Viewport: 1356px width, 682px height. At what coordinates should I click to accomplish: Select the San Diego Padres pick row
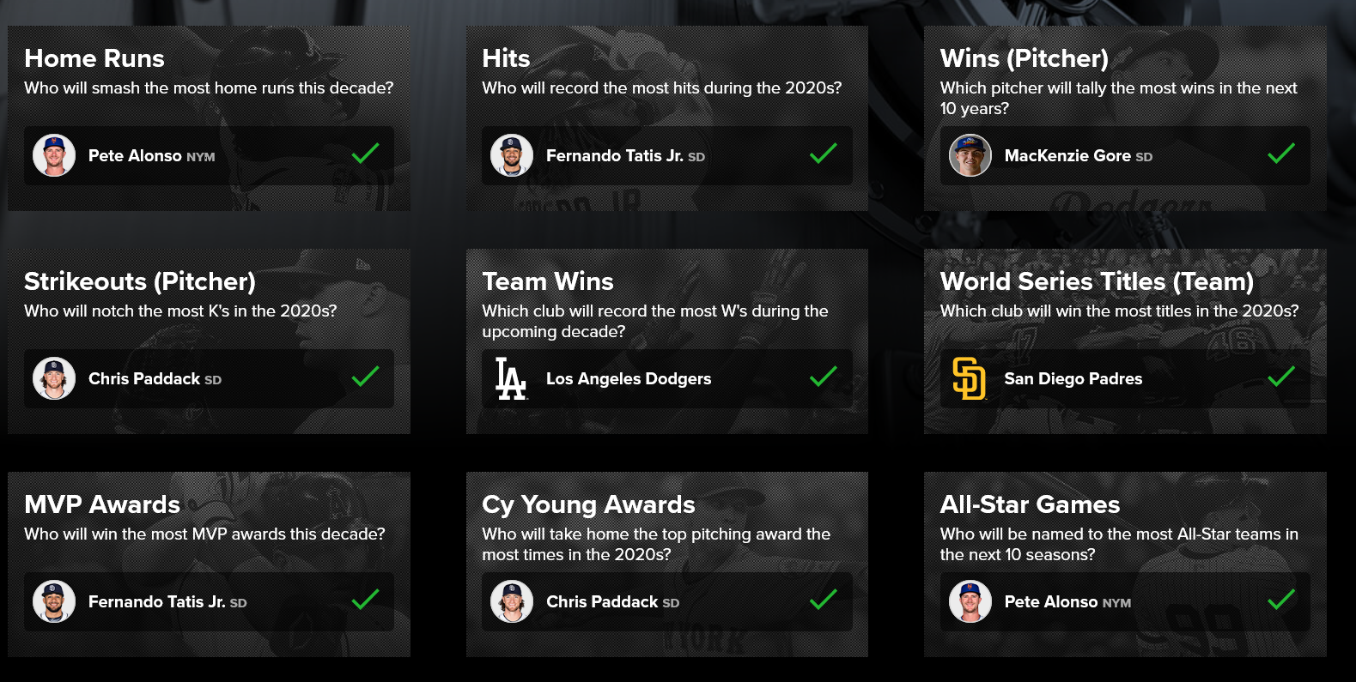pos(1125,378)
